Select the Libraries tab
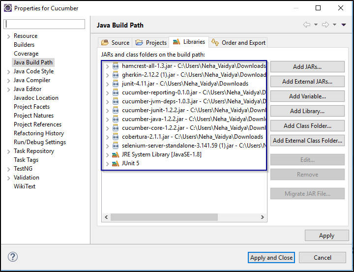Image resolution: width=354 pixels, height=272 pixels. pos(189,42)
